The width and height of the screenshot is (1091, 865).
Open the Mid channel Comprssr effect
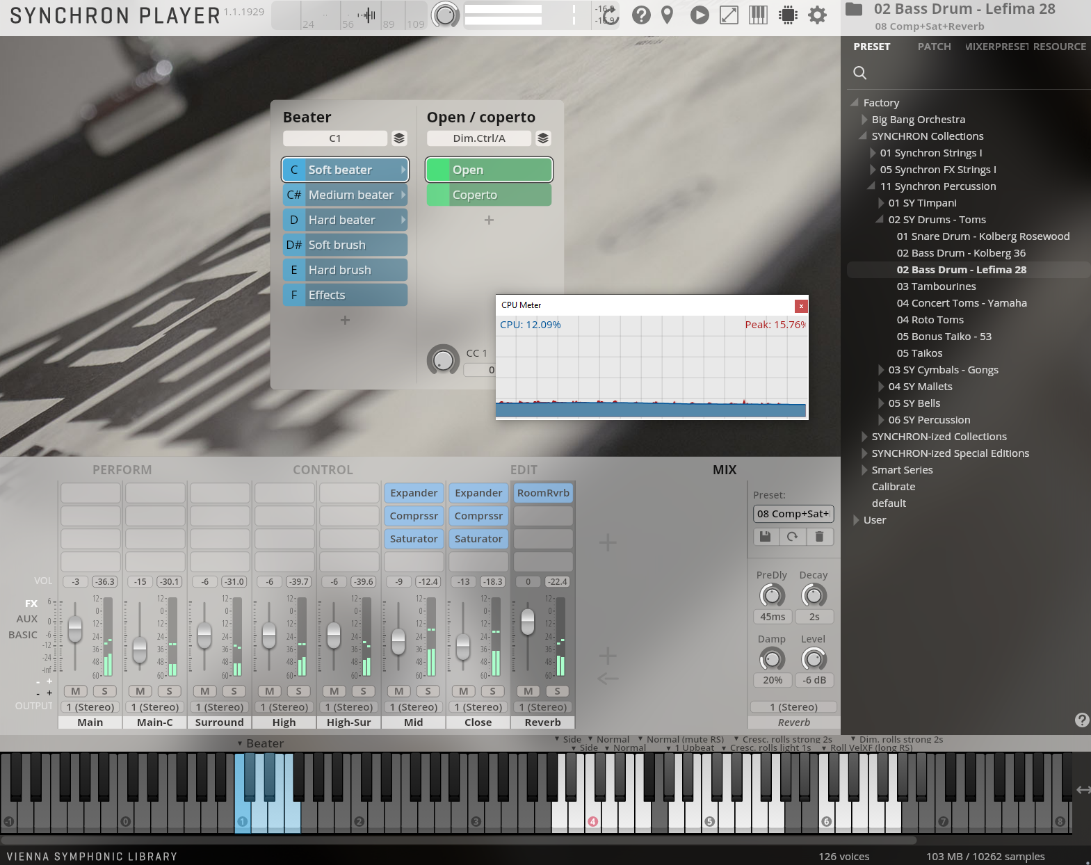tap(414, 516)
